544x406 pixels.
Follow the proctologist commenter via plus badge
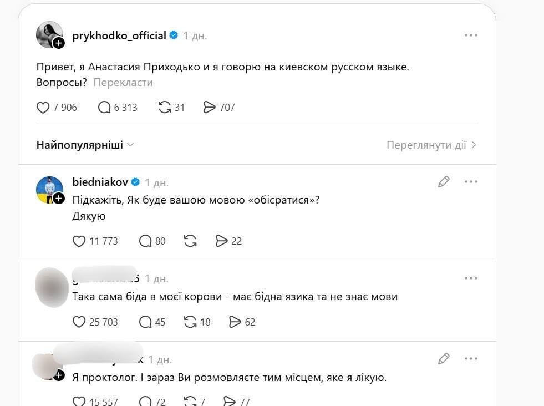point(59,375)
